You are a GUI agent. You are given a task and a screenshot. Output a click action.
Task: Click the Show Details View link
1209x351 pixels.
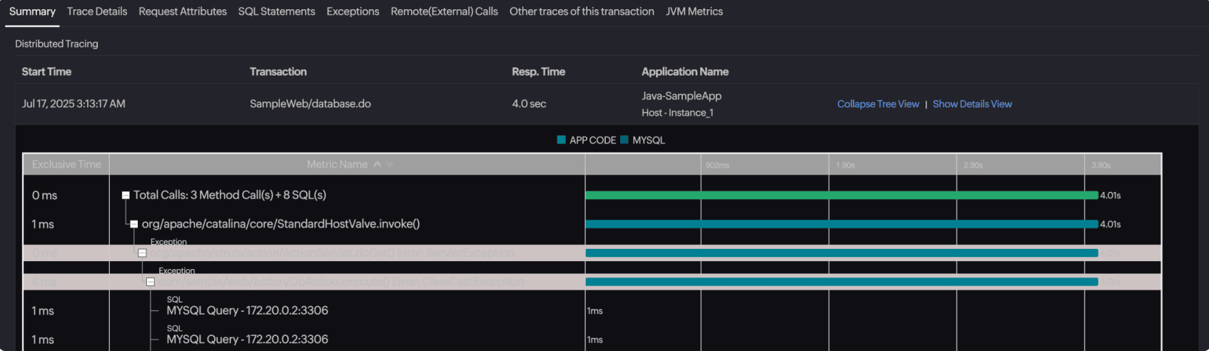point(972,104)
